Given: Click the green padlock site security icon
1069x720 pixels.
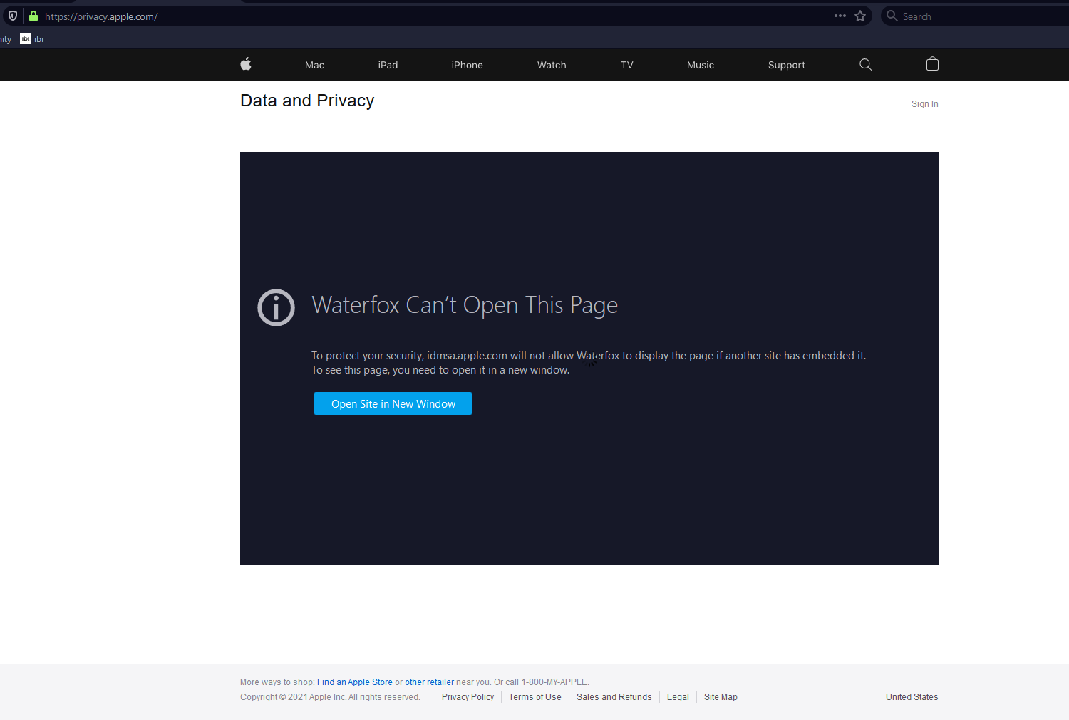Looking at the screenshot, I should click(33, 16).
